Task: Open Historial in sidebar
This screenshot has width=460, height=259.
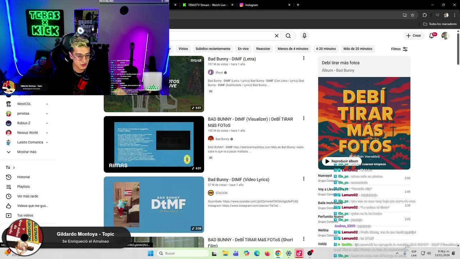Action: tap(24, 177)
